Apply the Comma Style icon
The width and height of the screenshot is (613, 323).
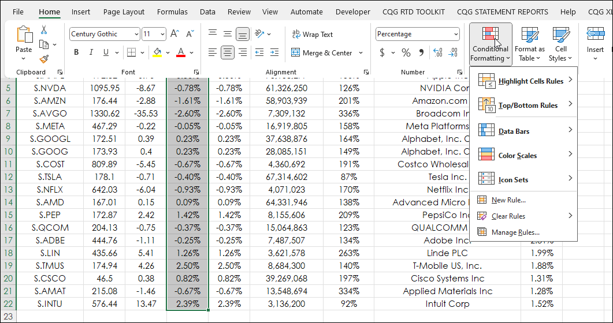[421, 52]
